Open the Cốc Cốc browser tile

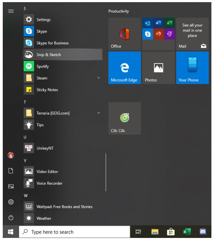pos(125,118)
